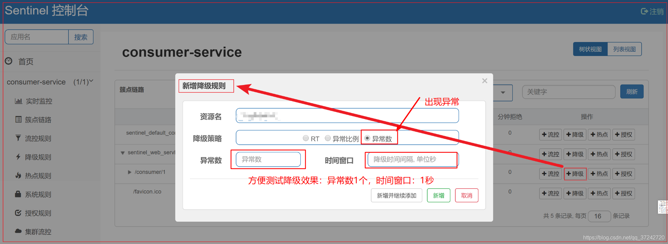Add 流控 rule for /consumer/1 row
Screen dimensions: 668x244
[550, 174]
